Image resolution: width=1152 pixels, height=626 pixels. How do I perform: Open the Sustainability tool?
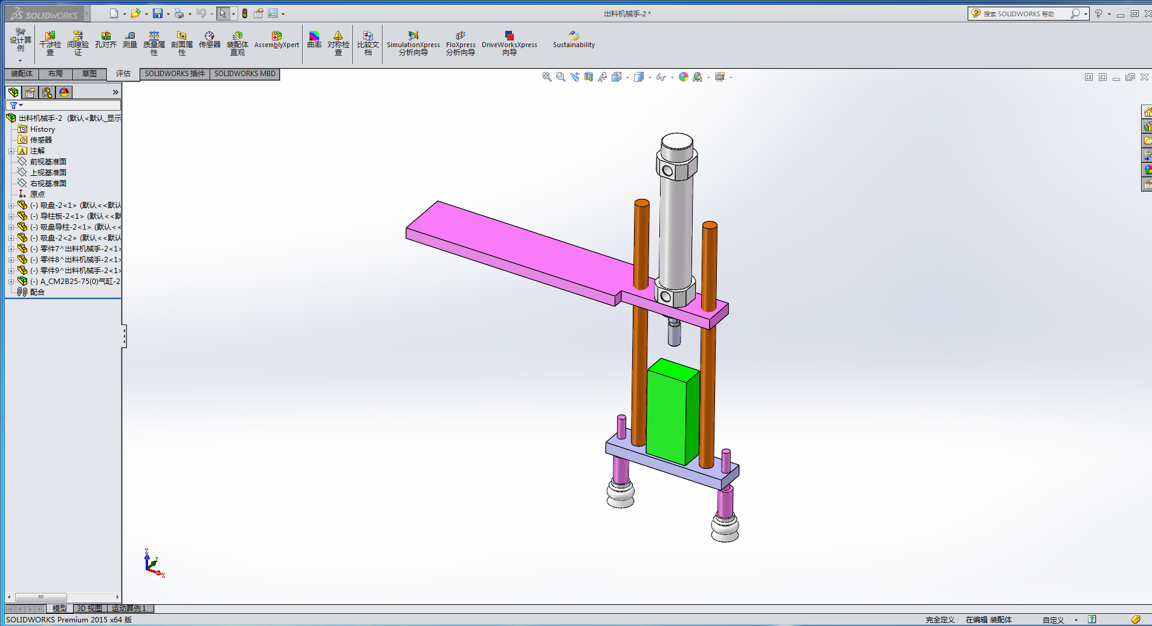[x=574, y=40]
